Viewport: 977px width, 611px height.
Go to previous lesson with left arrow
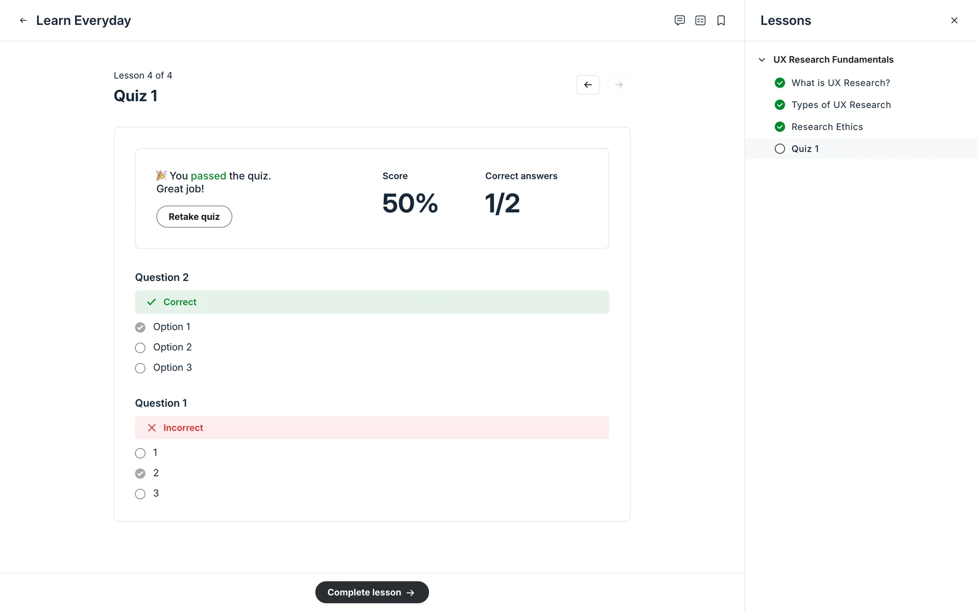click(588, 85)
